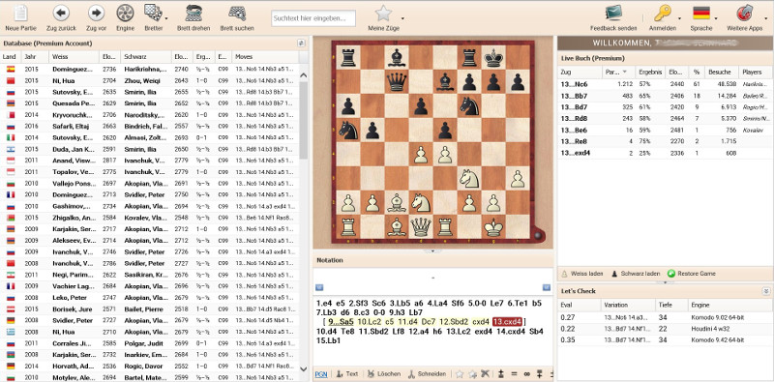
Task: Select move 13...Bb7 in Live Buch
Action: (x=665, y=95)
